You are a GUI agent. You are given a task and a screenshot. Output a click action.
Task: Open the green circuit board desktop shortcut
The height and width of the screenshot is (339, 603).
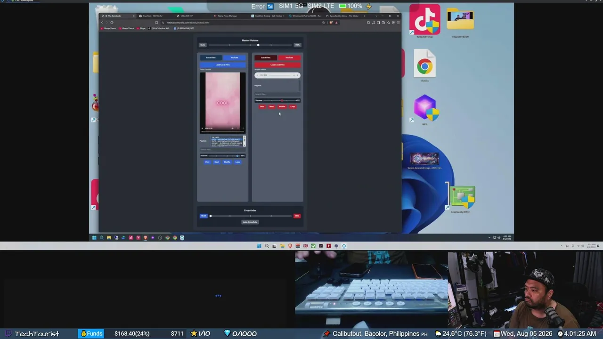tap(462, 199)
